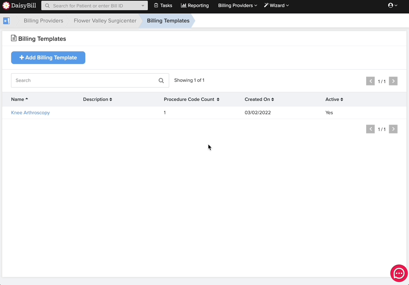Select the Billing Templates breadcrumb

point(168,21)
